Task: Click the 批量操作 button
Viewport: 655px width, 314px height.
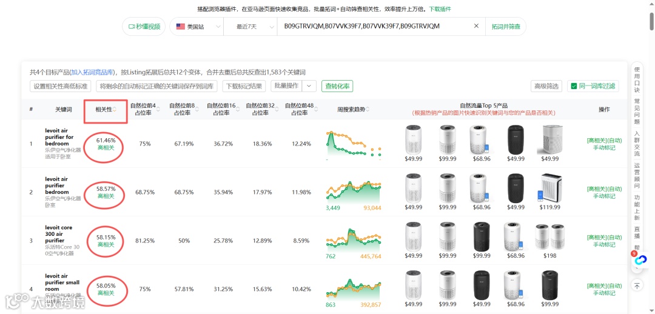Action: click(x=286, y=86)
